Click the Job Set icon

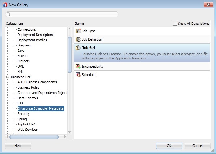point(78,48)
